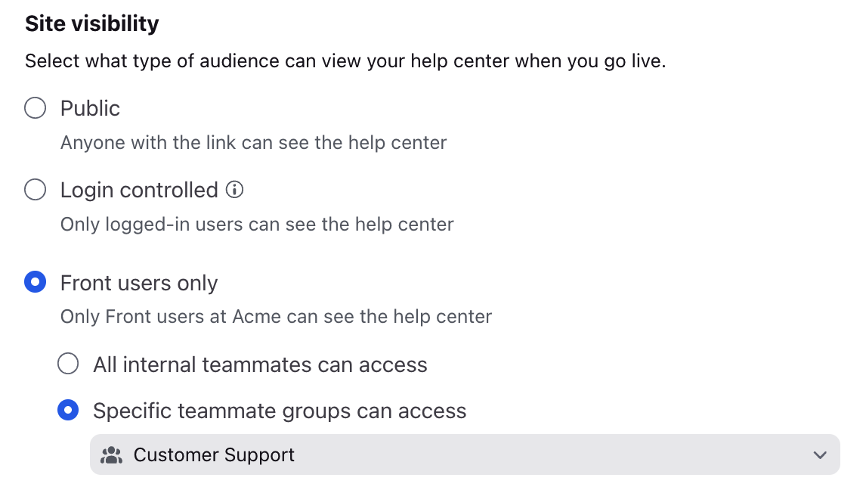
Task: Click the Site visibility heading
Action: (x=92, y=23)
